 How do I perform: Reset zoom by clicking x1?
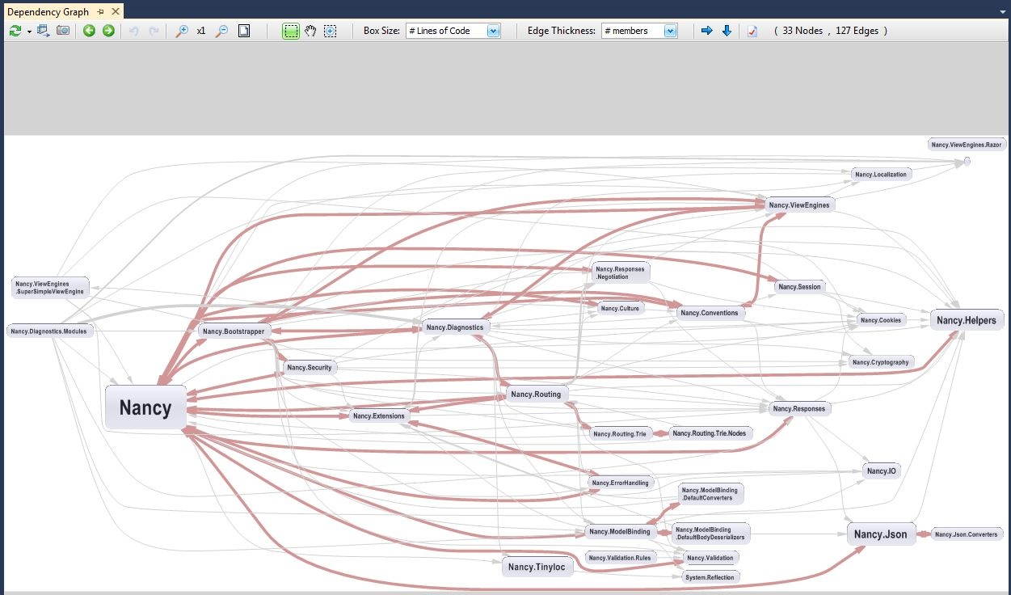coord(200,31)
